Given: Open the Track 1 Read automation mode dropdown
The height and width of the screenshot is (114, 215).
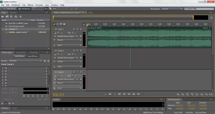Looking at the screenshot, I should 69,45.
